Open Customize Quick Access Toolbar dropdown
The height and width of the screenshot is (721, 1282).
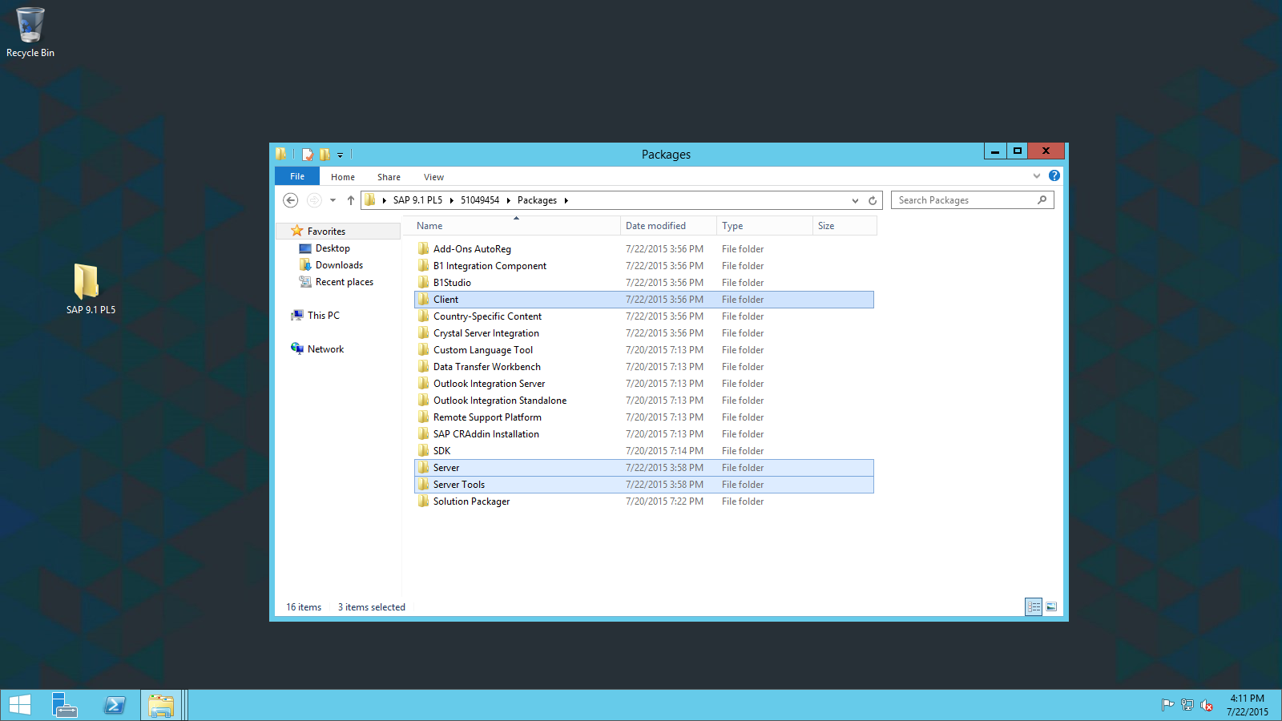click(x=340, y=155)
